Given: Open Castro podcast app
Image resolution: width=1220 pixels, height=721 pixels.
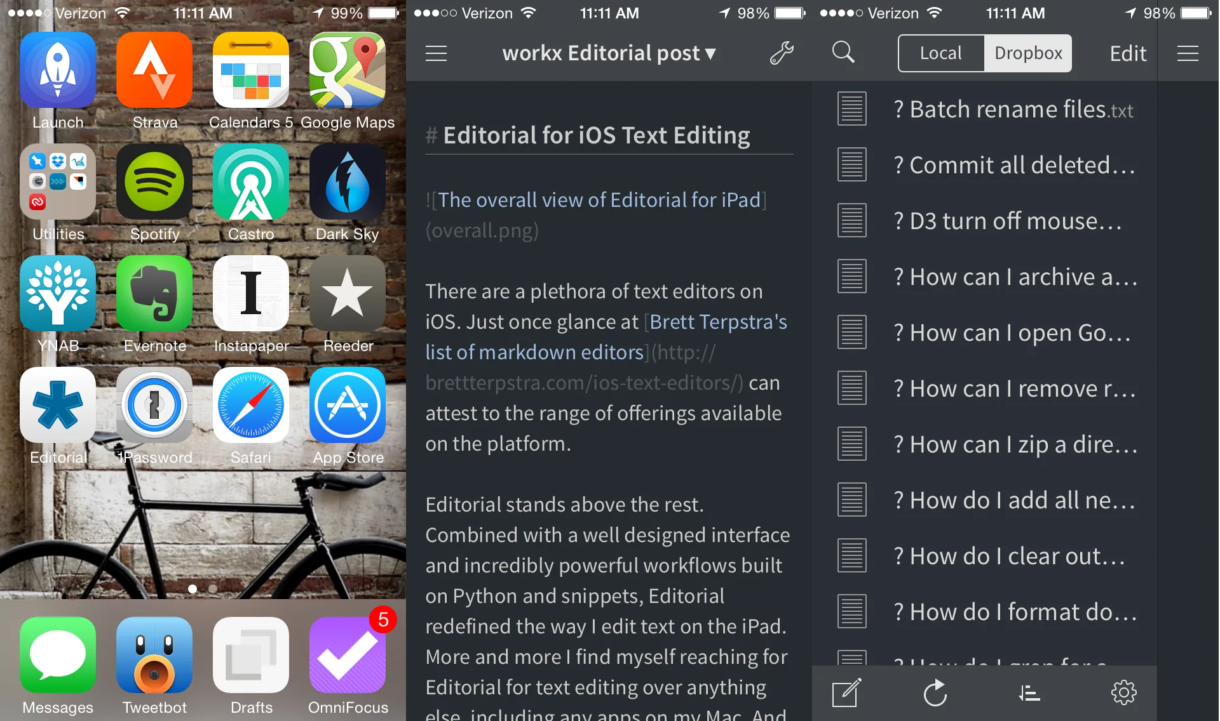Looking at the screenshot, I should 251,182.
